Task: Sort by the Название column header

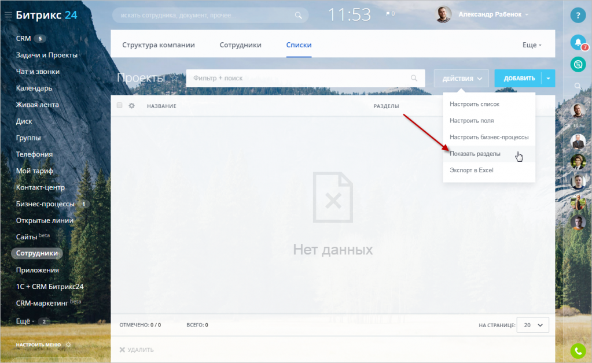Action: pyautogui.click(x=161, y=106)
